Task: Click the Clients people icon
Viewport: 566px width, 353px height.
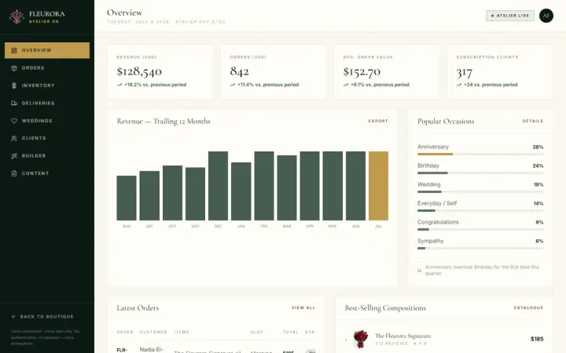Action: [x=14, y=138]
